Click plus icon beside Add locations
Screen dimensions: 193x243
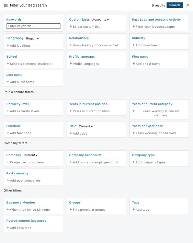8,45
